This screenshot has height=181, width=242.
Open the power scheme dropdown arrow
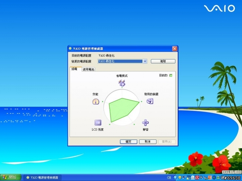click(145, 61)
